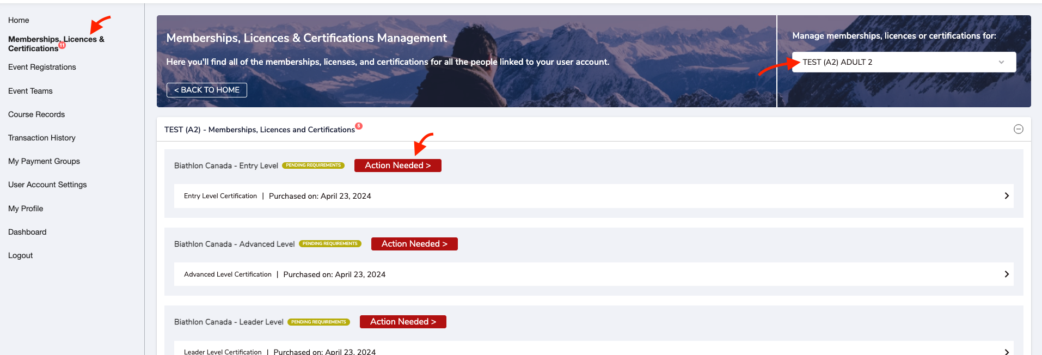Click the sidebar red notification badge
This screenshot has width=1042, height=355.
[62, 45]
